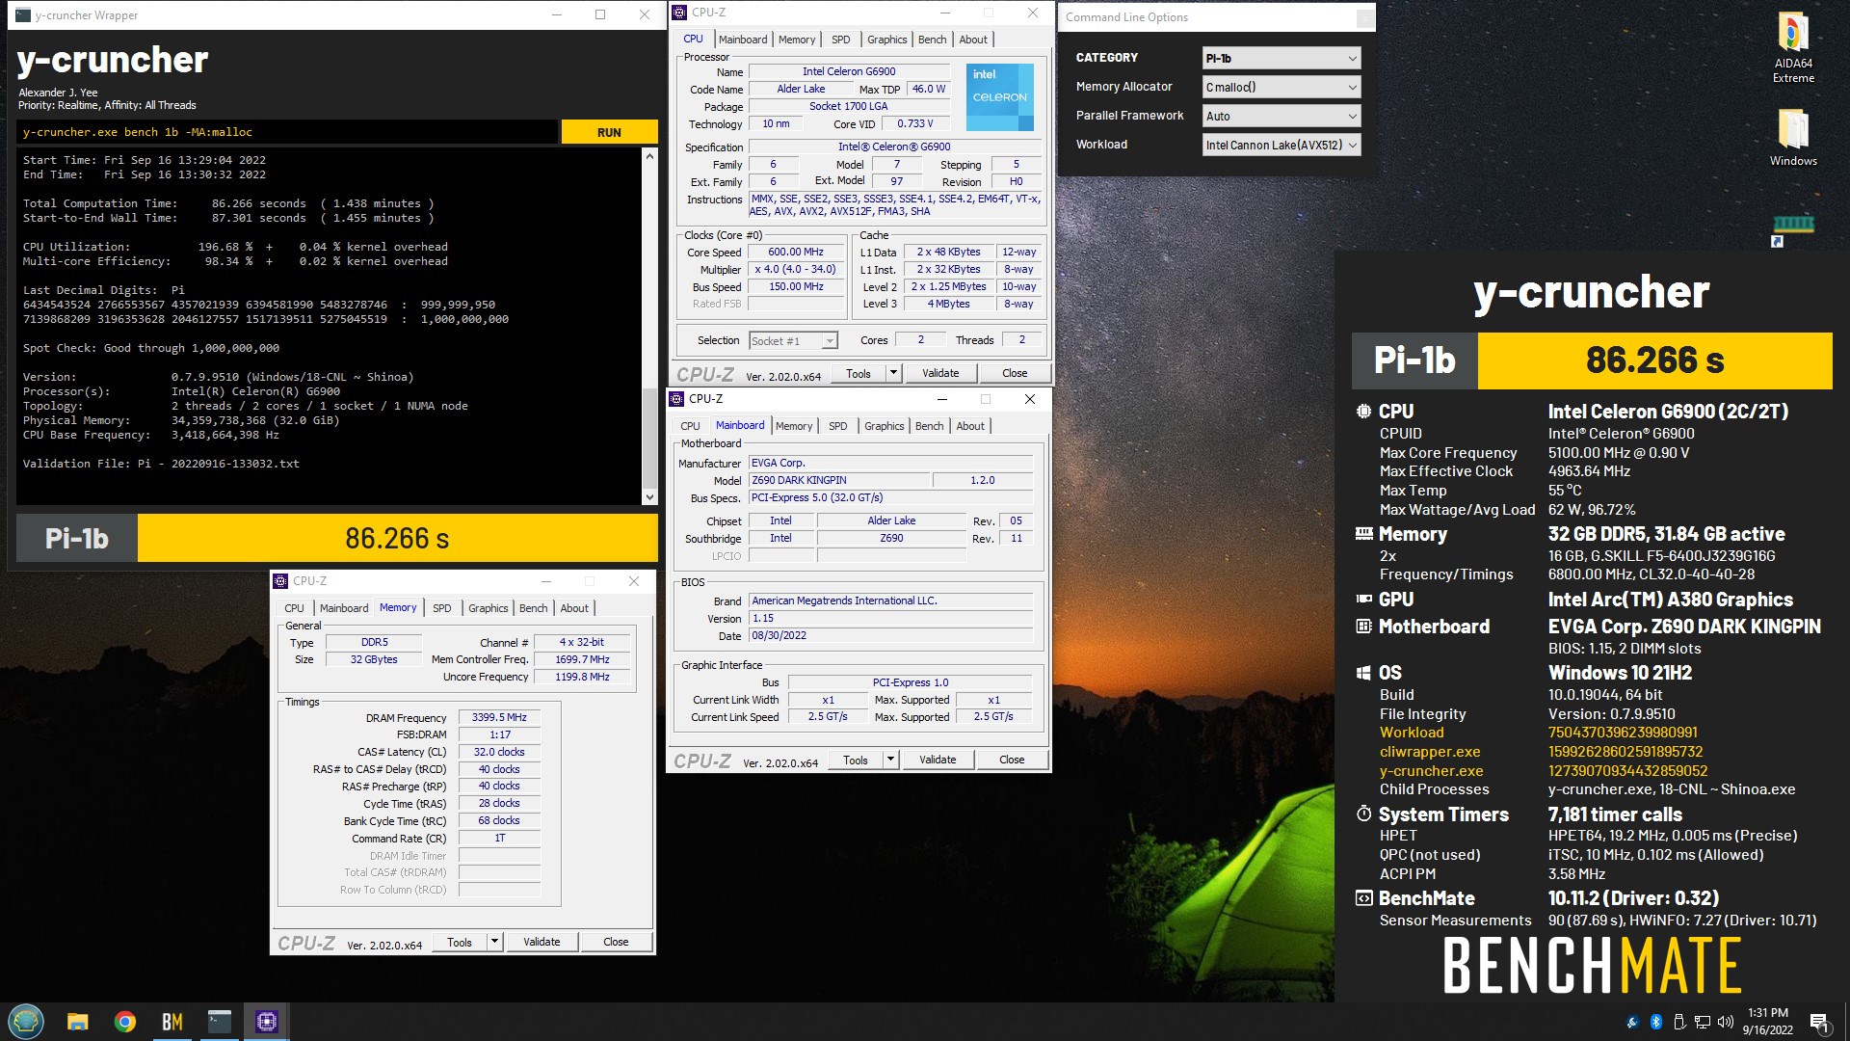Click the y-cruncher Wrapper title bar icon
The height and width of the screenshot is (1041, 1850).
point(23,14)
